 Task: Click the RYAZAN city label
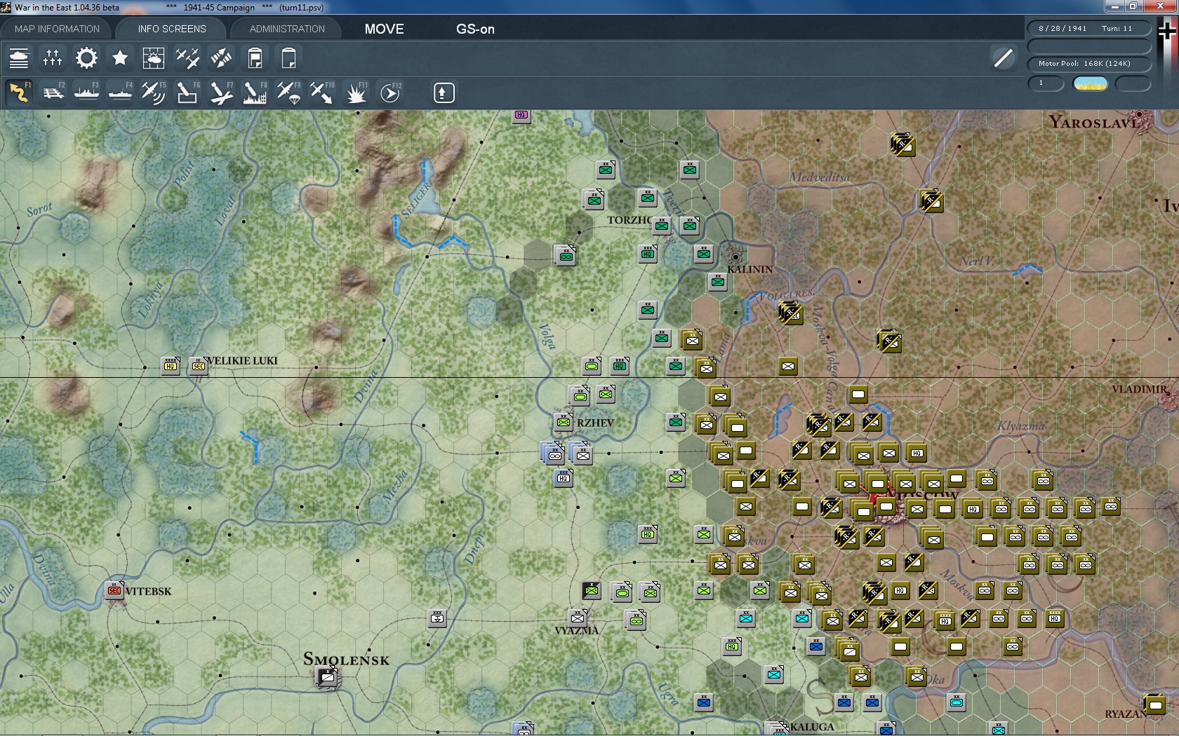pos(1126,714)
